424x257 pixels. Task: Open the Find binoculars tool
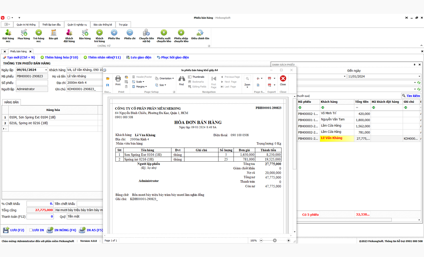tap(181, 80)
